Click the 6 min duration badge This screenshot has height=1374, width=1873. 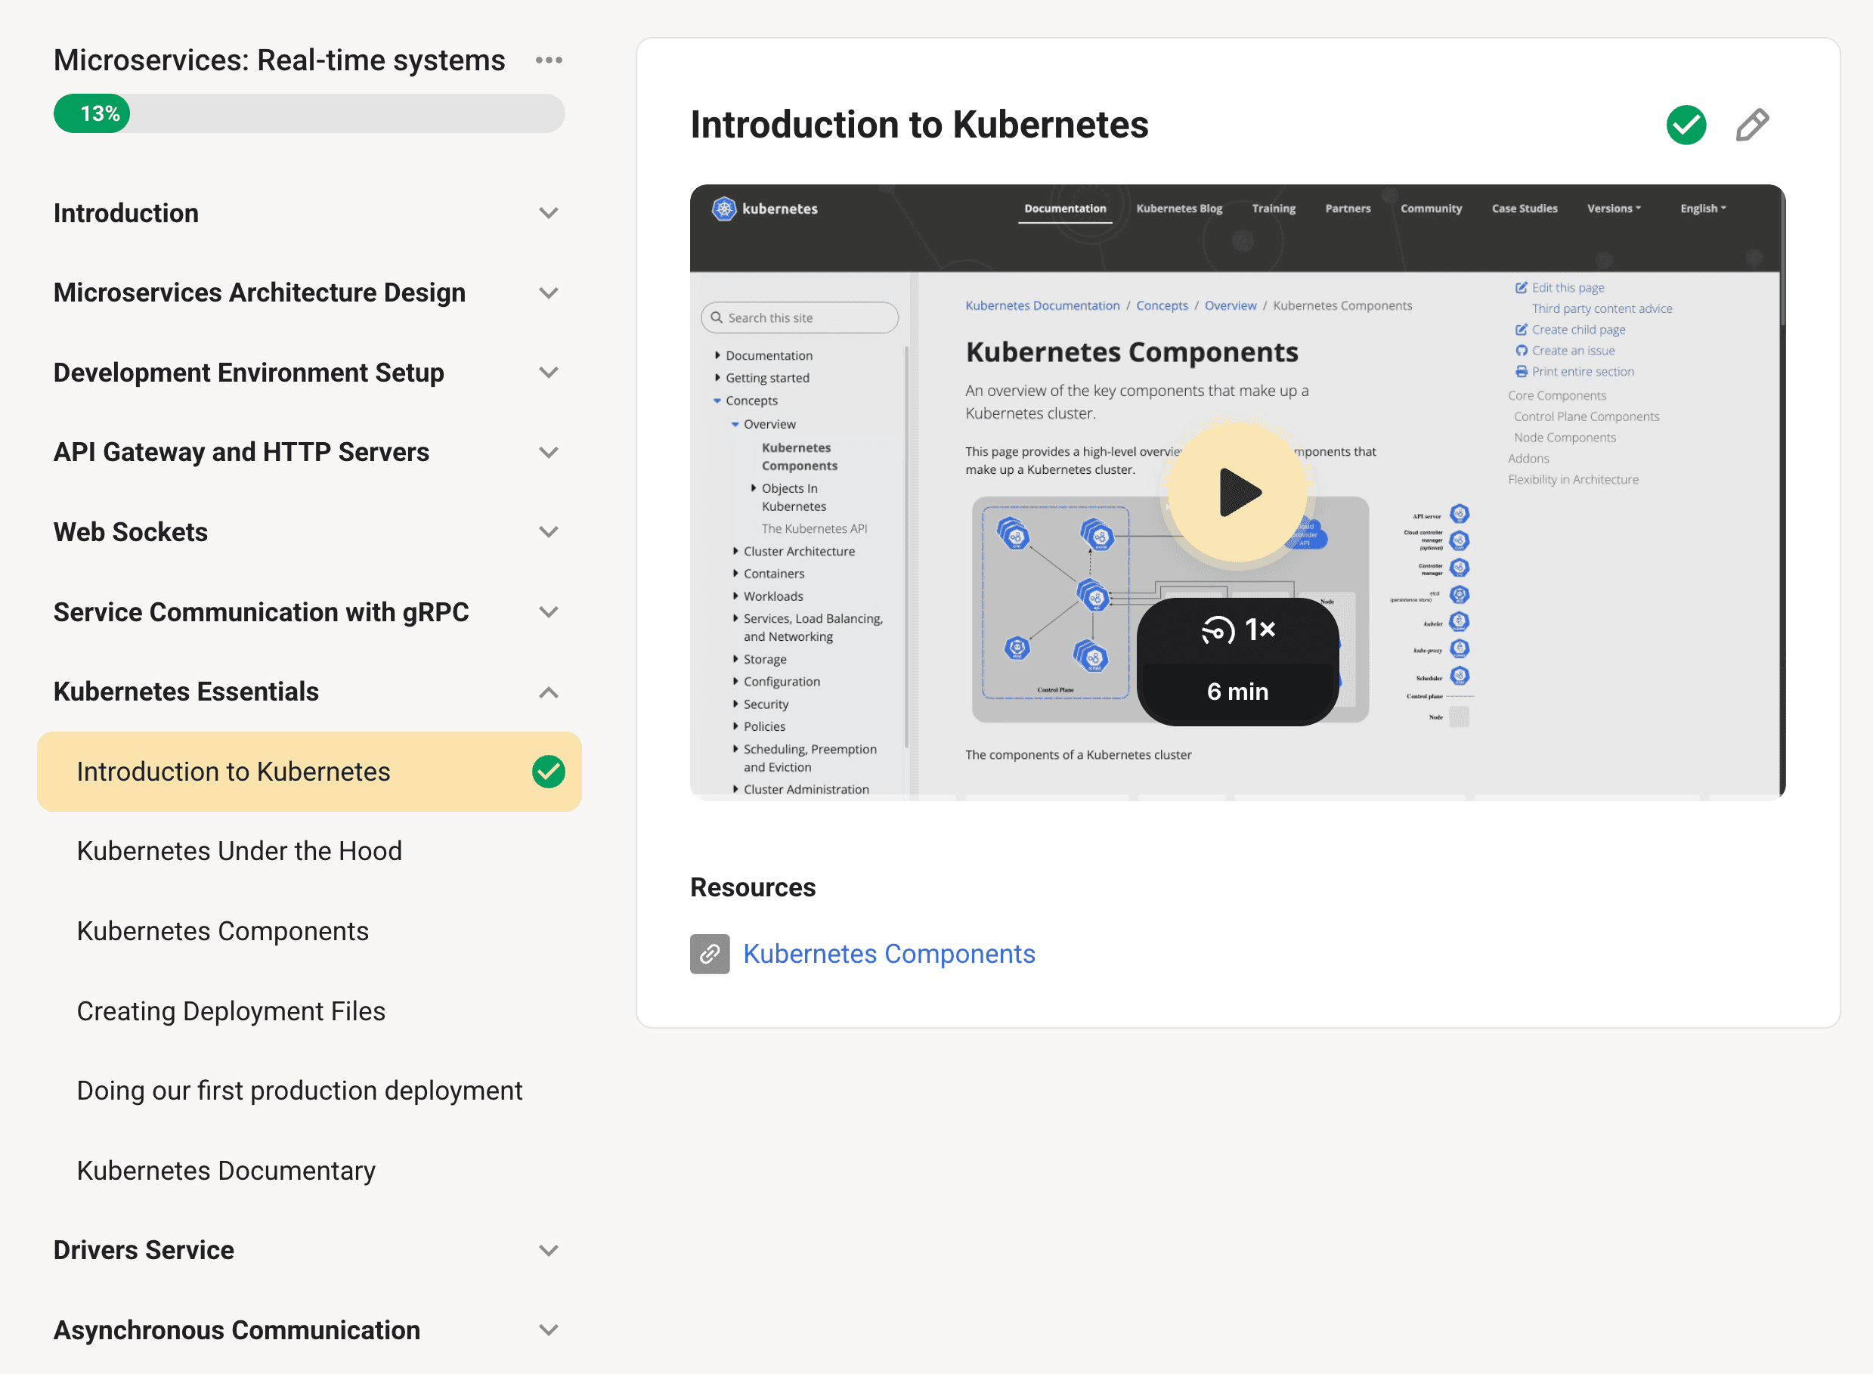click(x=1237, y=692)
